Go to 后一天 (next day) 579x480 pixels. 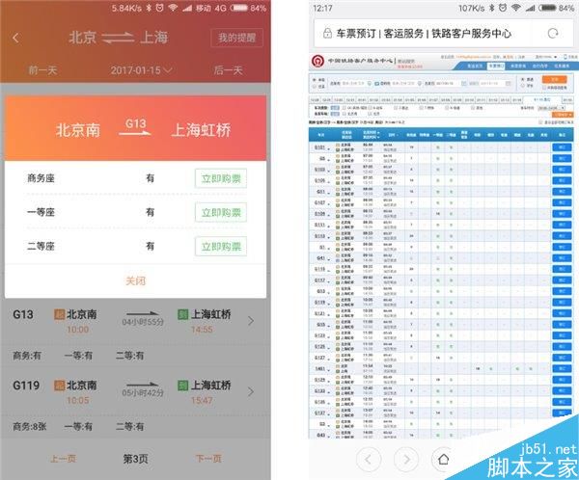(228, 70)
